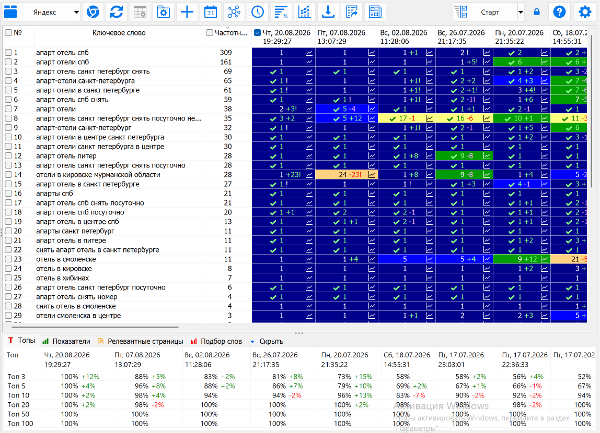This screenshot has width=600, height=433.
Task: Tick the checkbox for row 7 апарт отели
Action: 8,109
